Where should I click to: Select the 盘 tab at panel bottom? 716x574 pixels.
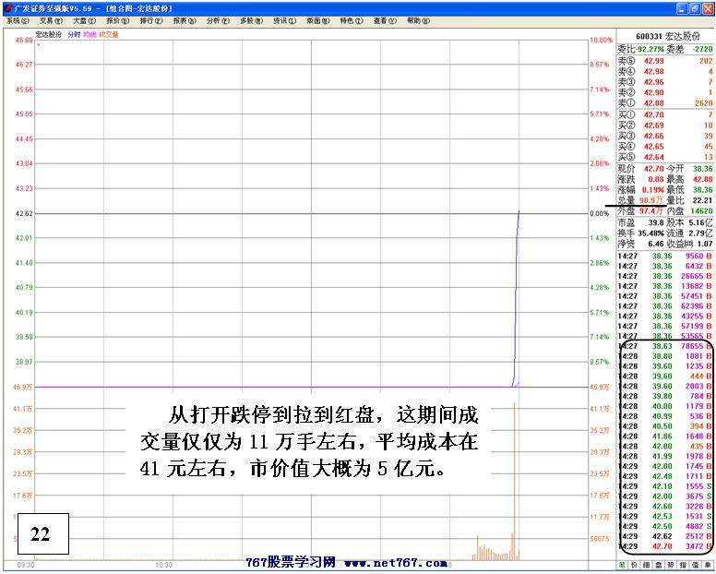tap(659, 565)
